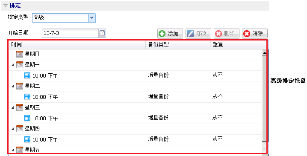307x156 pixels.
Task: Select the 星期一 label
Action: tap(32, 65)
